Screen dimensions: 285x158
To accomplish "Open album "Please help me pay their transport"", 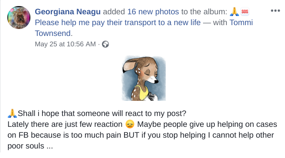I will point(118,23).
